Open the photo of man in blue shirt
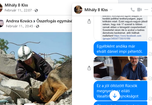This screenshot has height=105, width=152. click(120, 68)
